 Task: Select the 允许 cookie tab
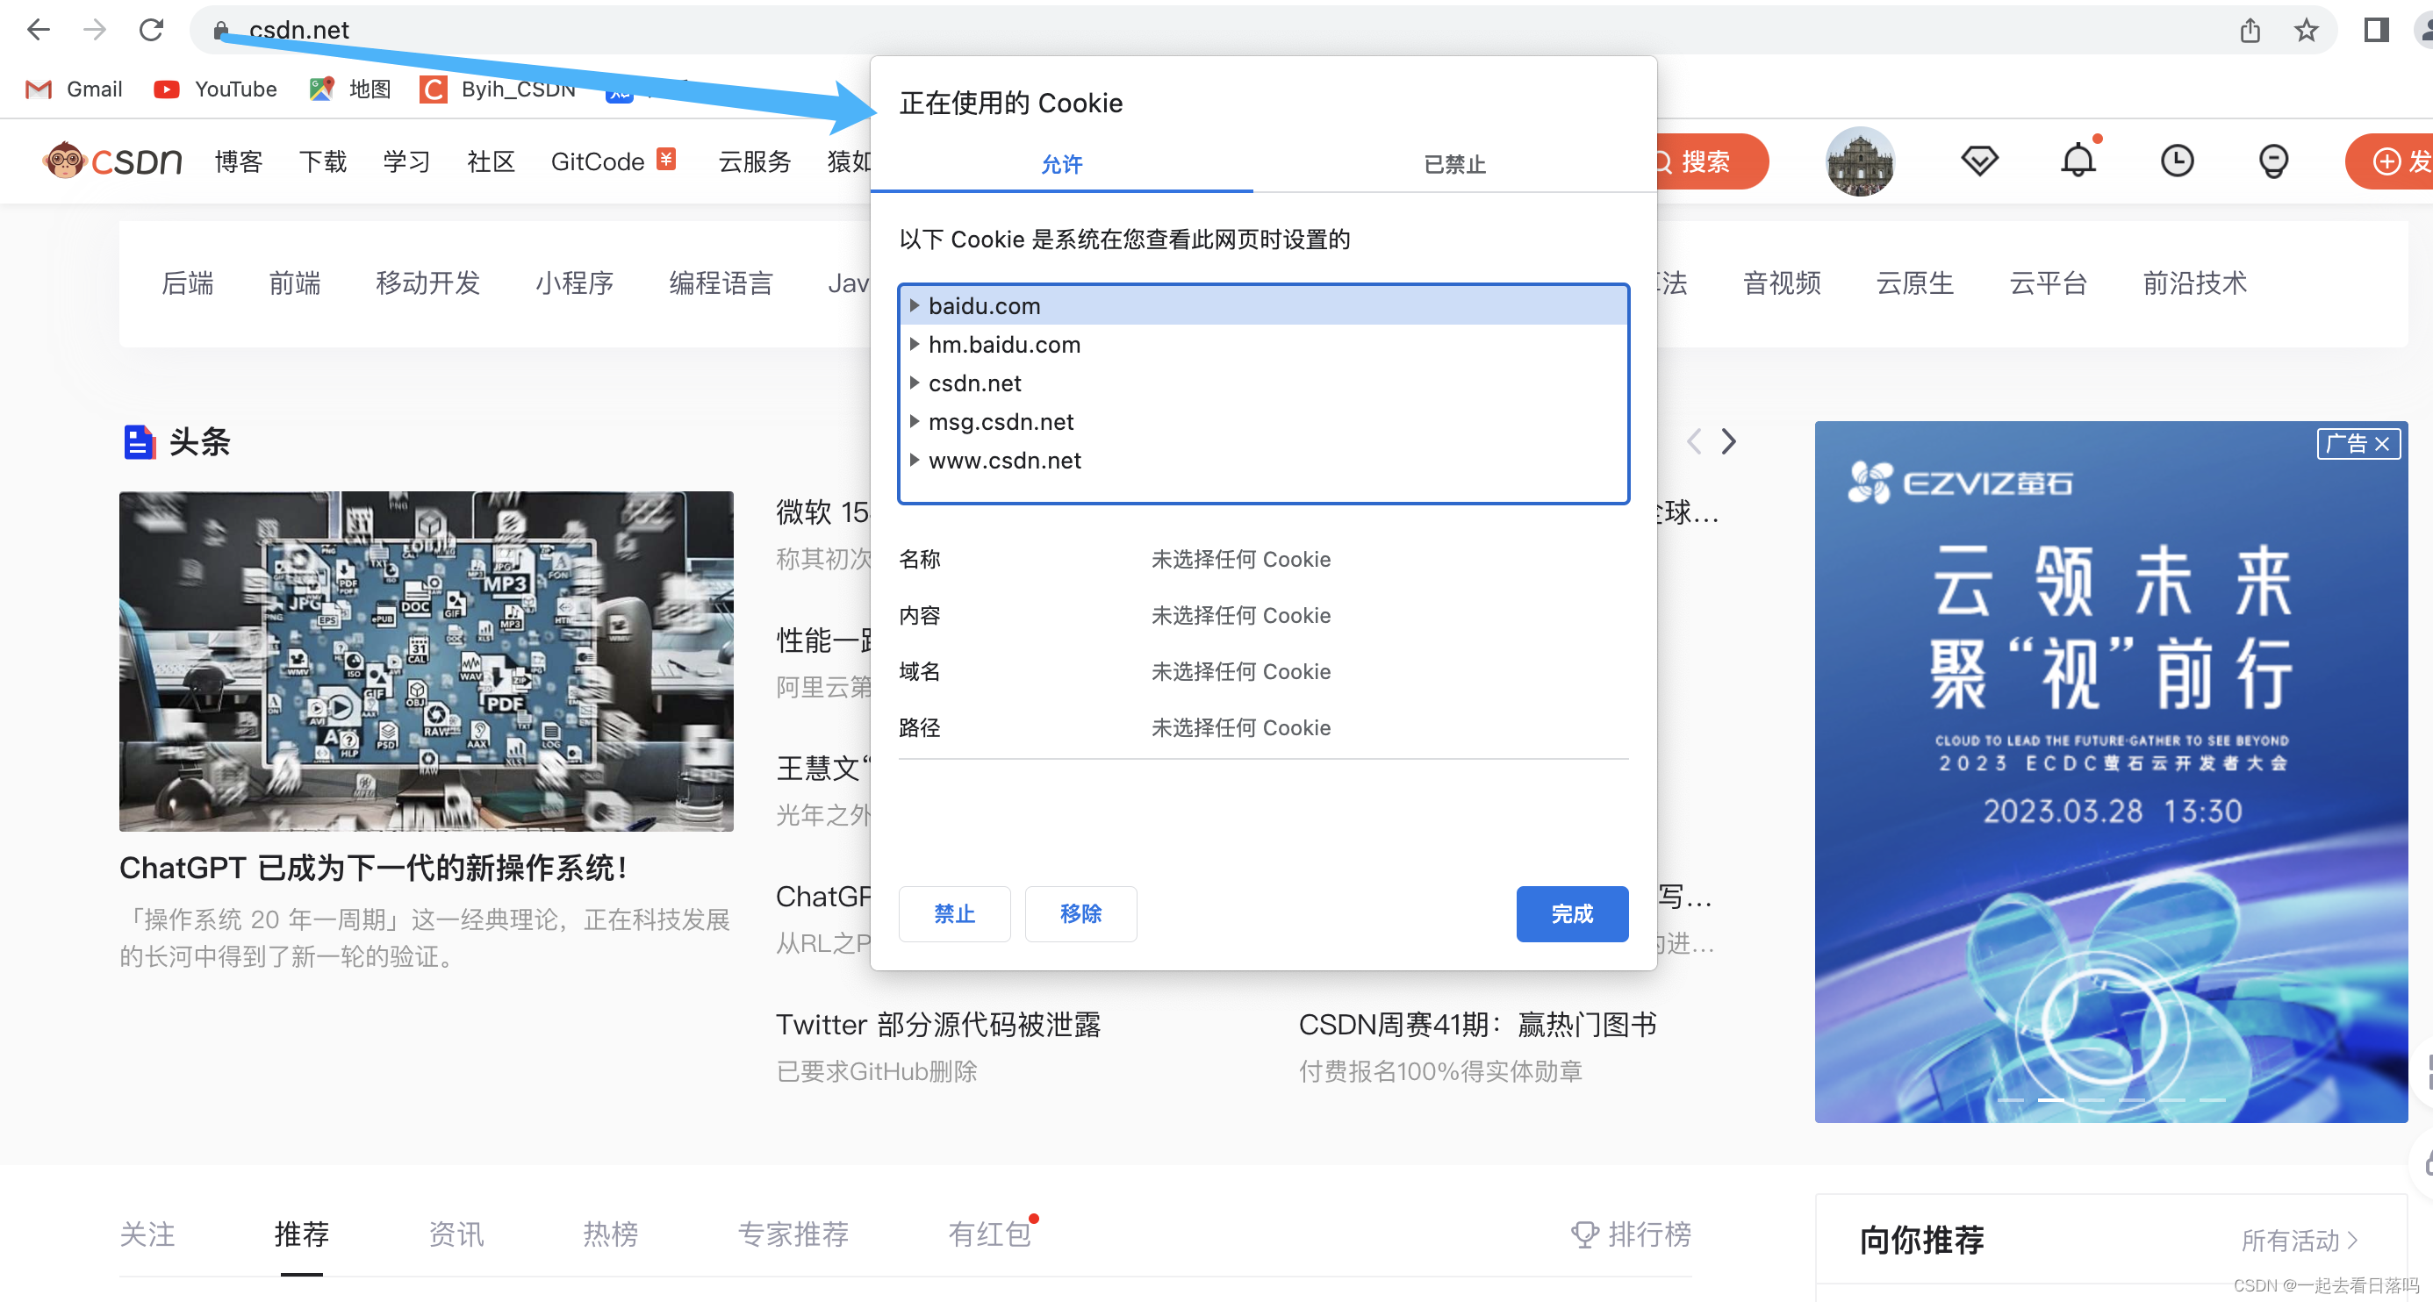coord(1060,164)
